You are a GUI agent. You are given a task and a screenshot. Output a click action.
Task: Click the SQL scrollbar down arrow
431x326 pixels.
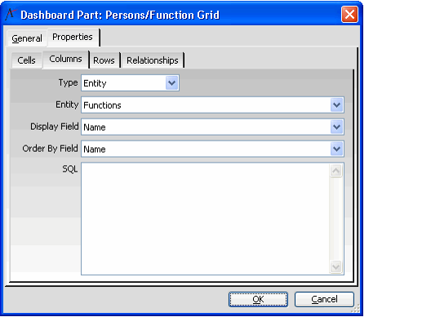pyautogui.click(x=335, y=266)
